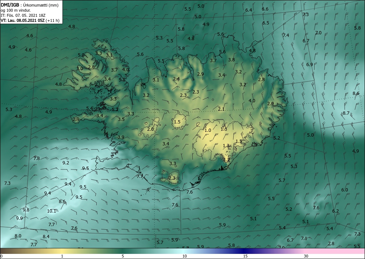Click the 6.0 map value
Screen dimensions: 365x259
[345, 190]
